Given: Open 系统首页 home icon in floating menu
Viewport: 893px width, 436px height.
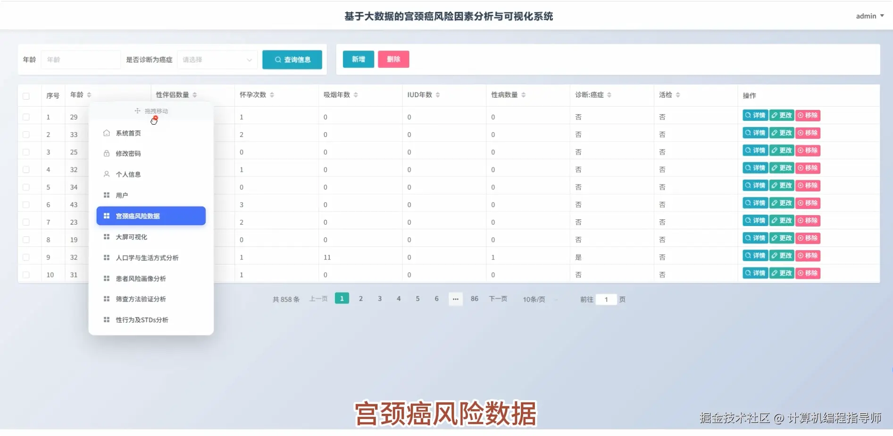Looking at the screenshot, I should [x=107, y=133].
